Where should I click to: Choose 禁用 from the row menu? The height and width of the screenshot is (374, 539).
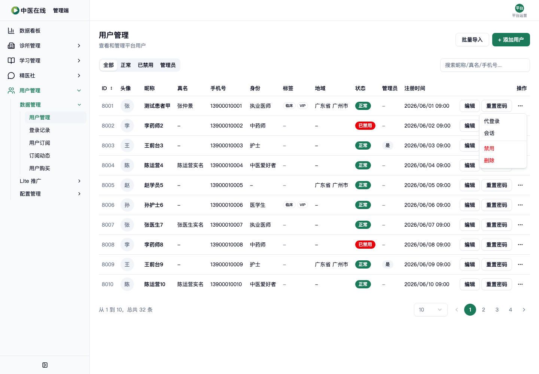coord(503,148)
